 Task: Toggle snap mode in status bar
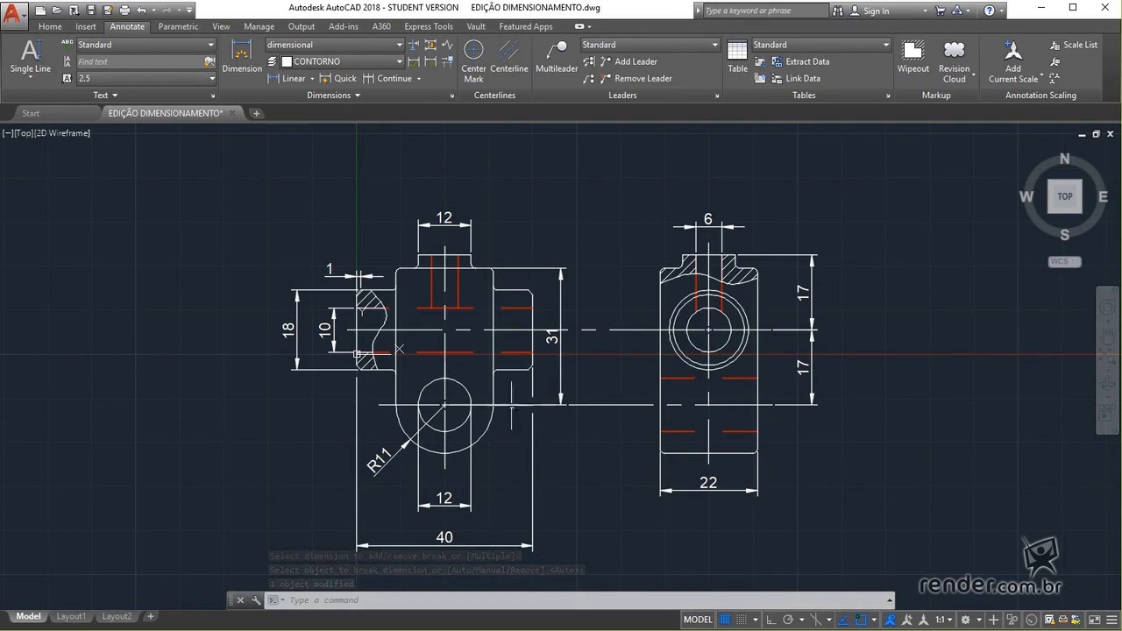coord(743,620)
